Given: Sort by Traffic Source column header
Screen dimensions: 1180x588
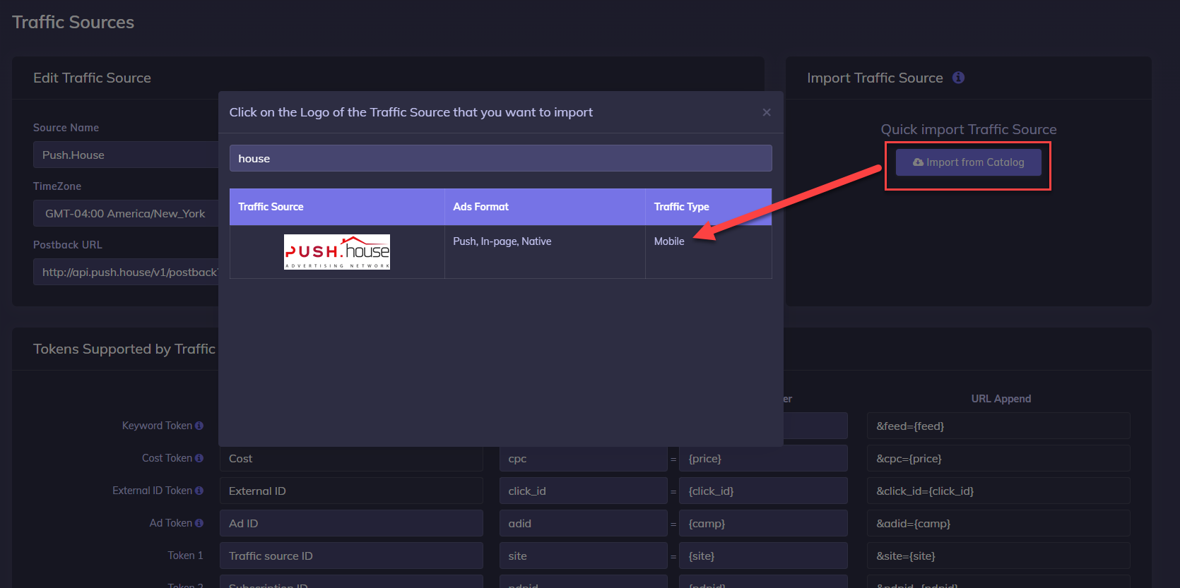Looking at the screenshot, I should (x=271, y=207).
